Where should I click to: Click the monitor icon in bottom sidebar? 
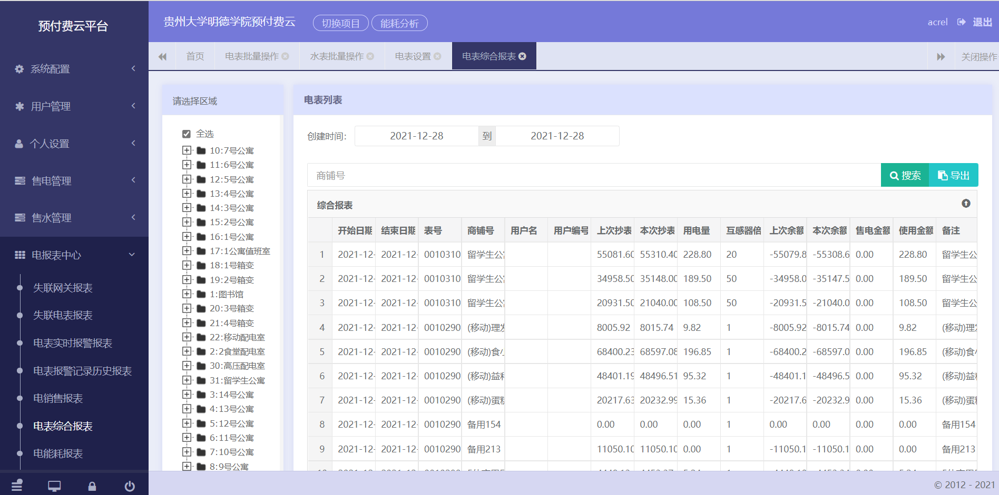coord(54,486)
